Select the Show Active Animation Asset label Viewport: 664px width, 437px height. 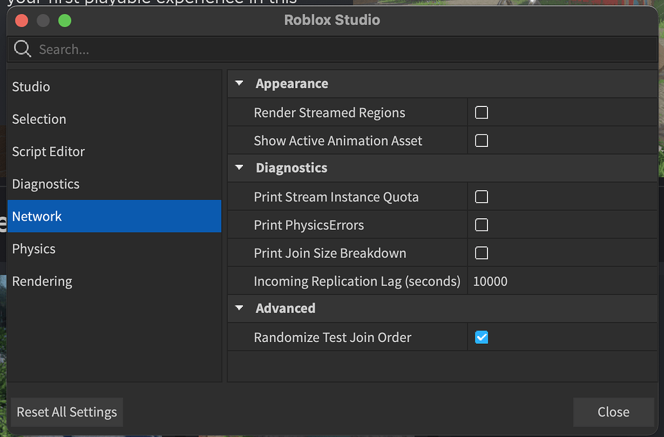[x=338, y=141]
